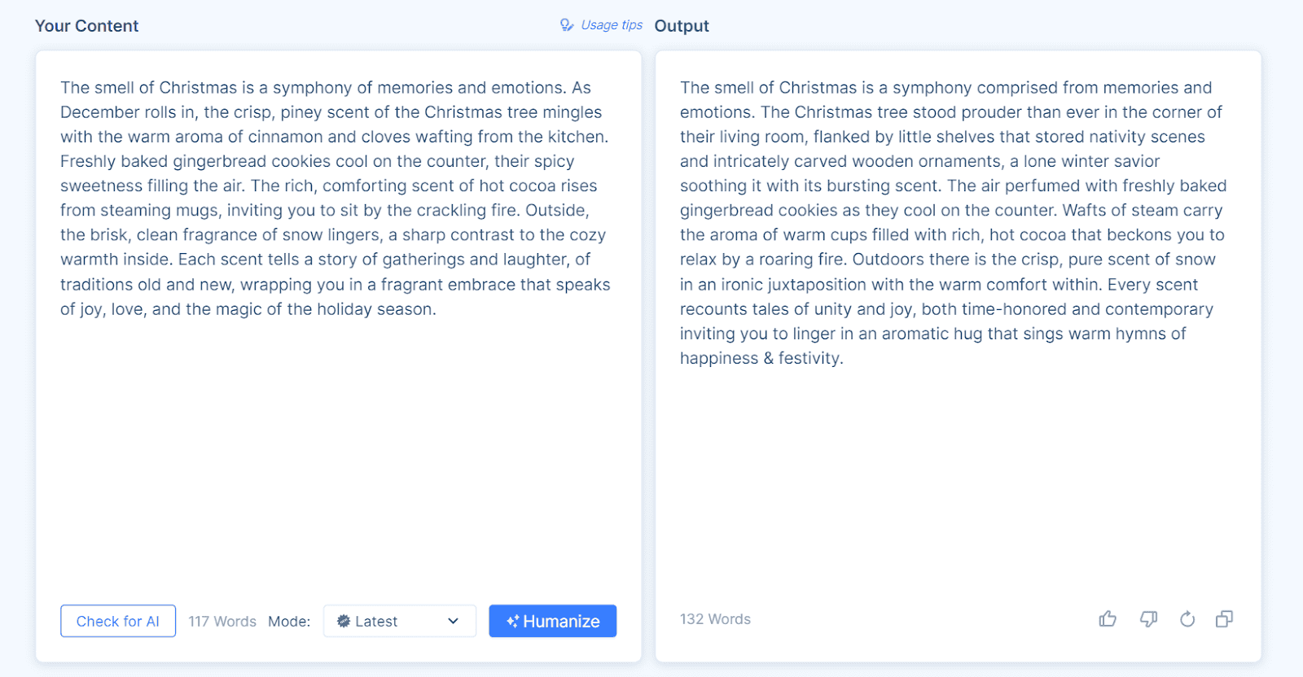Click the sparkle icon on Humanize button
The height and width of the screenshot is (677, 1303).
512,622
